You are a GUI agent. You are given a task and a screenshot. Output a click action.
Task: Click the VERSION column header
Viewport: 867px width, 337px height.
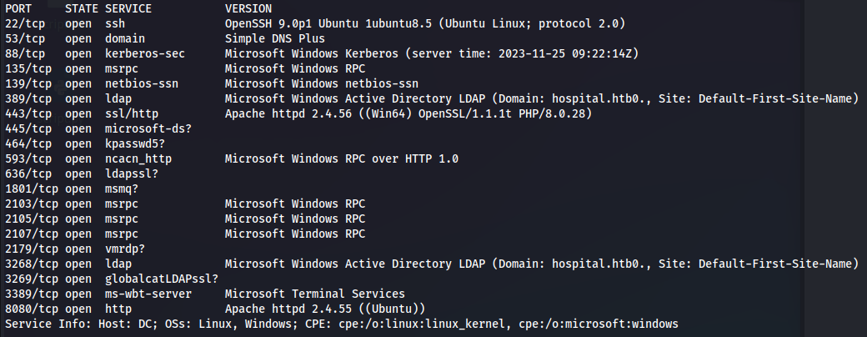(x=248, y=9)
